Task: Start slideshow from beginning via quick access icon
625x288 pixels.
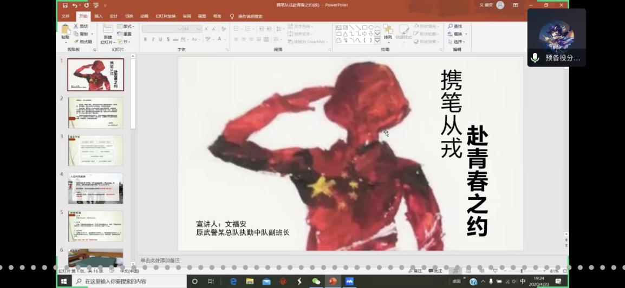Action: pyautogui.click(x=96, y=5)
